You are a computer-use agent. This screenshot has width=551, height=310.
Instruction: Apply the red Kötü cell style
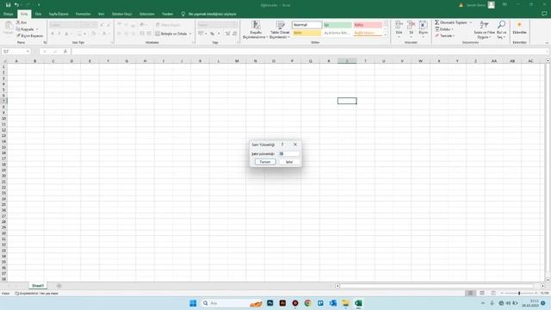click(368, 25)
